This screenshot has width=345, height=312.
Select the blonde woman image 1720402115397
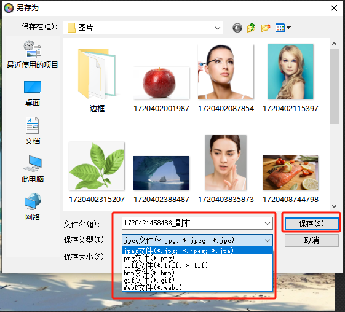click(290, 79)
